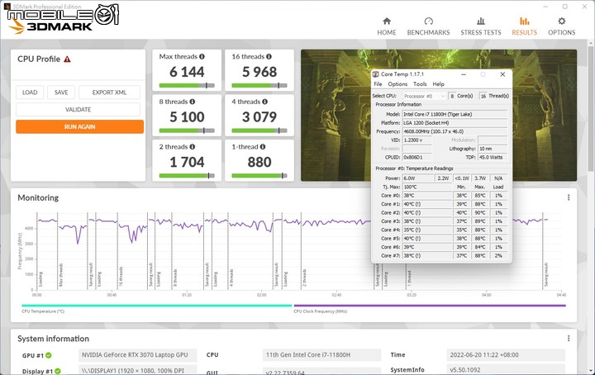Click the CPUID value 0x806D1
The image size is (595, 375).
click(417, 157)
